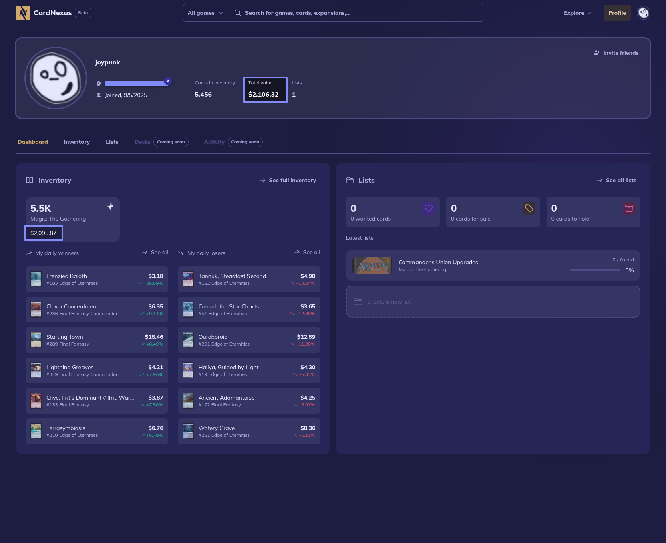
Task: Click the Profile button
Action: point(617,13)
